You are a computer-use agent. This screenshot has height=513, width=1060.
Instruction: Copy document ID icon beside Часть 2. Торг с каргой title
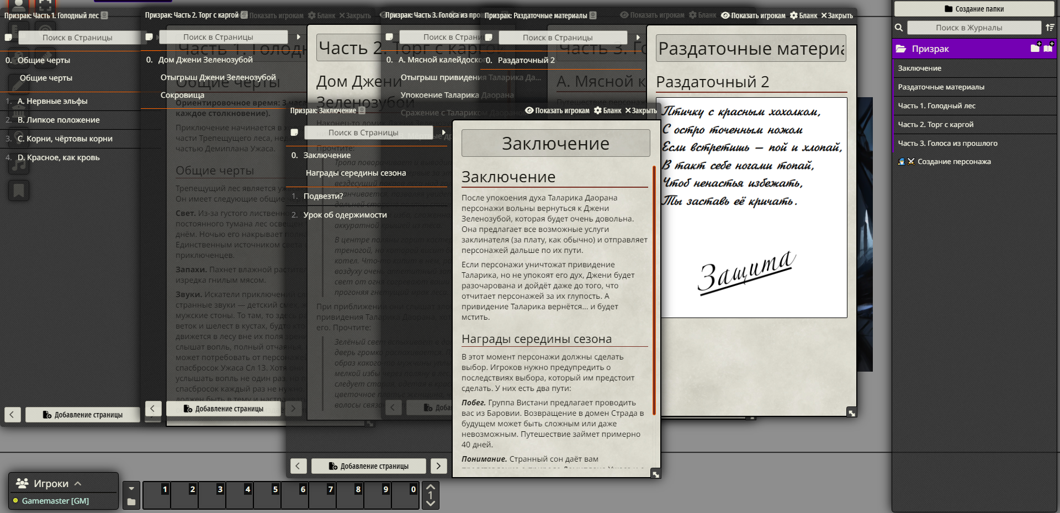(x=244, y=15)
